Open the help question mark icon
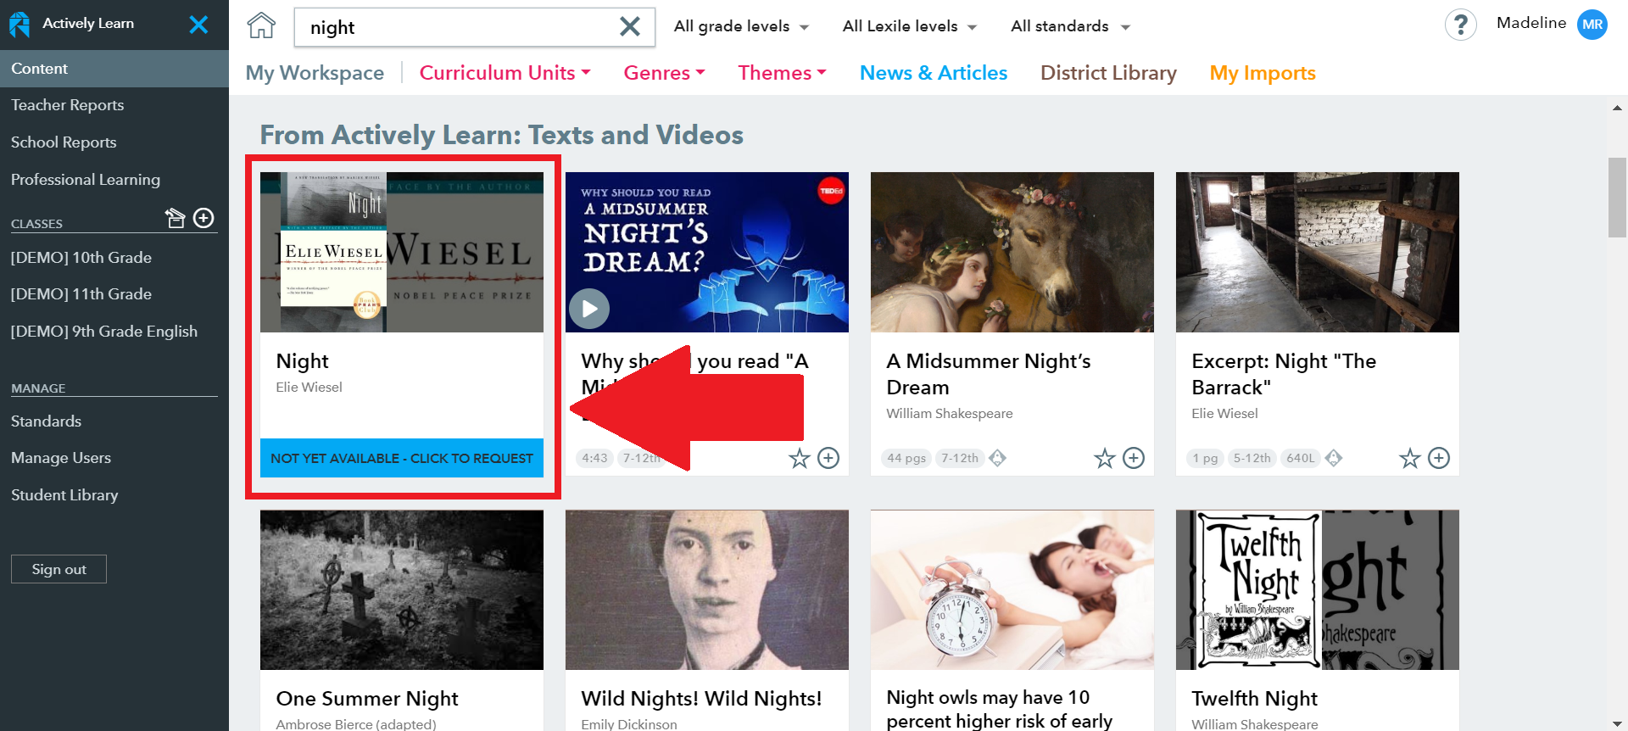1628x731 pixels. [x=1460, y=25]
